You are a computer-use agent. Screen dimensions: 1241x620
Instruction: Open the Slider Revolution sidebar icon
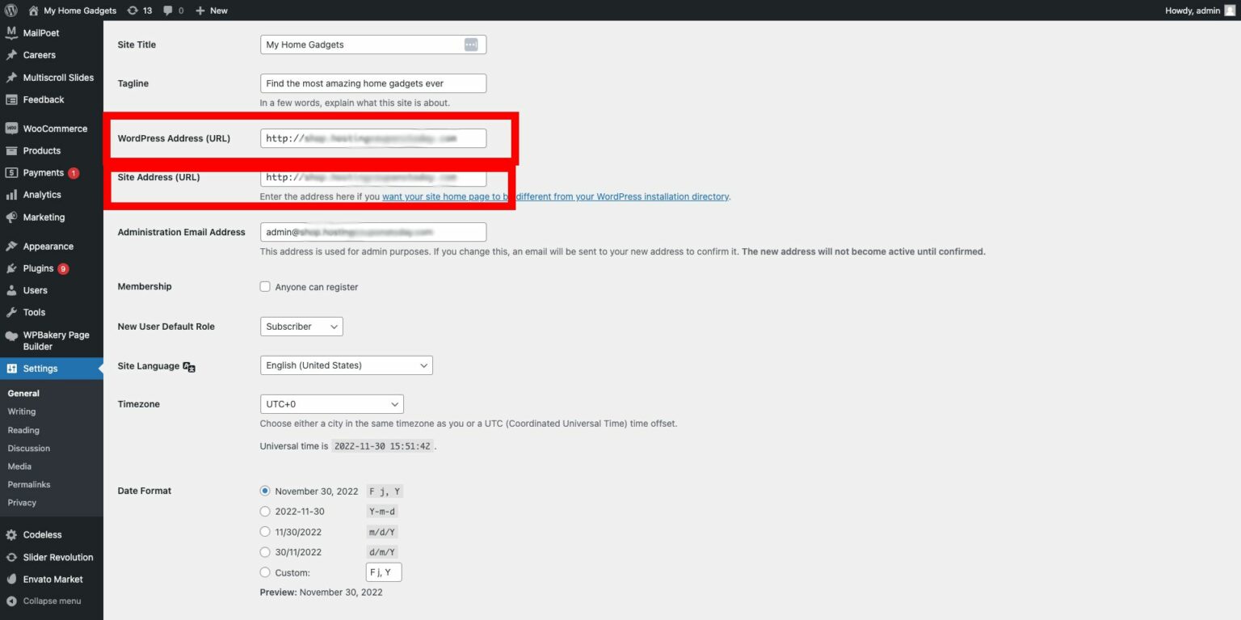pyautogui.click(x=11, y=557)
